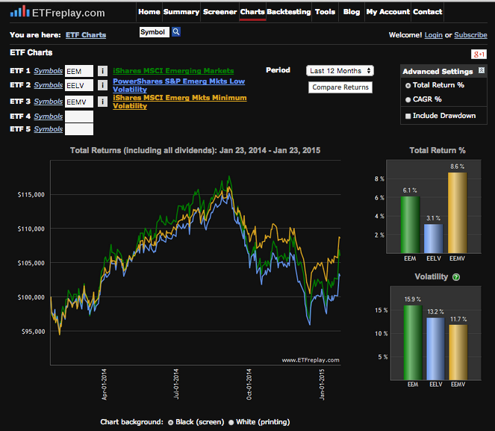Enable the Include Drawdown checkbox
495x431 pixels.
click(x=408, y=117)
